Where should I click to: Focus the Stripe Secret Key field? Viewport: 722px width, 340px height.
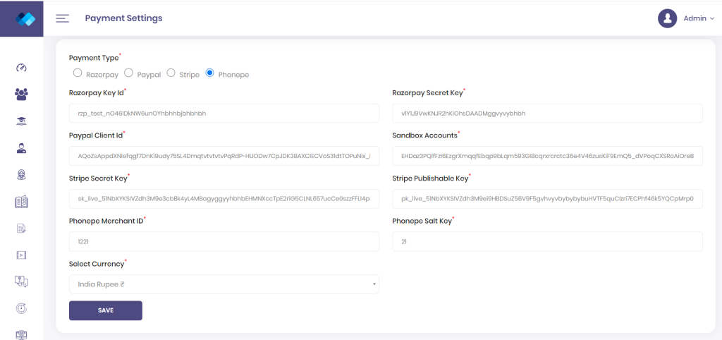coord(224,198)
